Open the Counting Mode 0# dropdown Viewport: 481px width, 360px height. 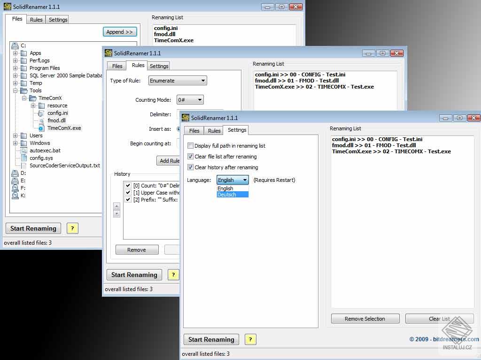click(x=190, y=100)
